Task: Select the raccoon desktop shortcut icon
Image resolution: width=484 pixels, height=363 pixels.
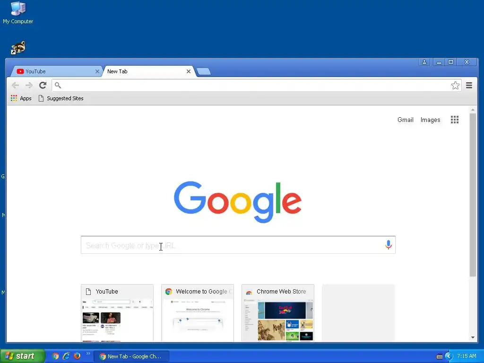Action: point(18,48)
